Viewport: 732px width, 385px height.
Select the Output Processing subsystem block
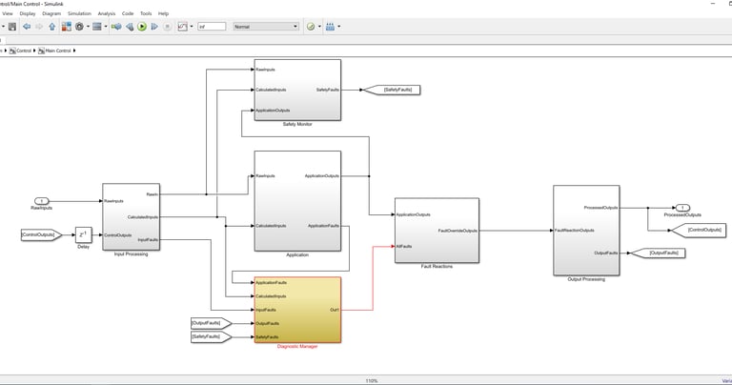click(x=586, y=230)
